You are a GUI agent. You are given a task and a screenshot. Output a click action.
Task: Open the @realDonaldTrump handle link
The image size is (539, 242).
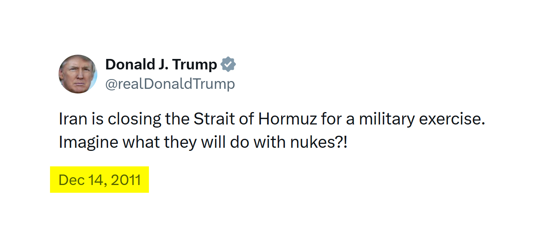click(170, 84)
